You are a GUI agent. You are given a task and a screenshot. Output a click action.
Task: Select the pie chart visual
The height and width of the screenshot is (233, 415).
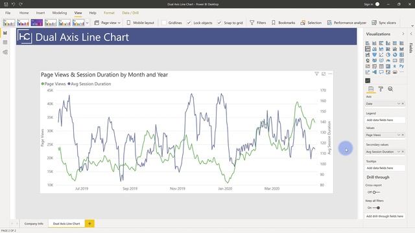click(388, 54)
